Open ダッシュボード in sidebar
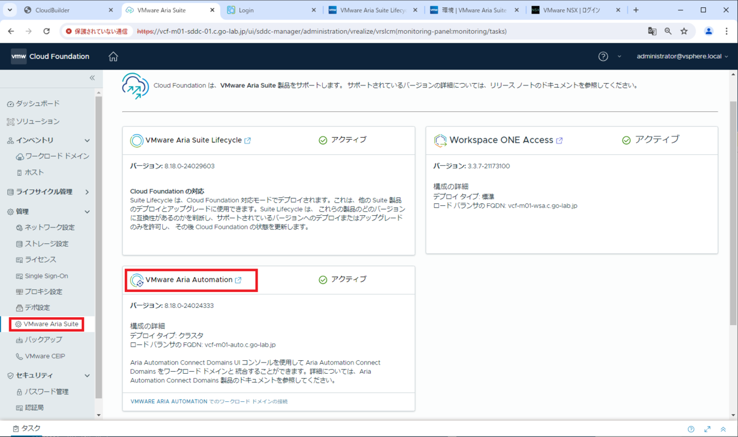This screenshot has width=738, height=437. click(34, 103)
